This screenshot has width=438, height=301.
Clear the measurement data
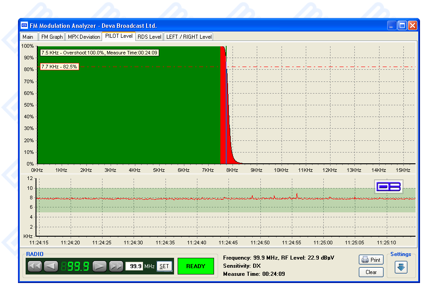click(x=371, y=272)
